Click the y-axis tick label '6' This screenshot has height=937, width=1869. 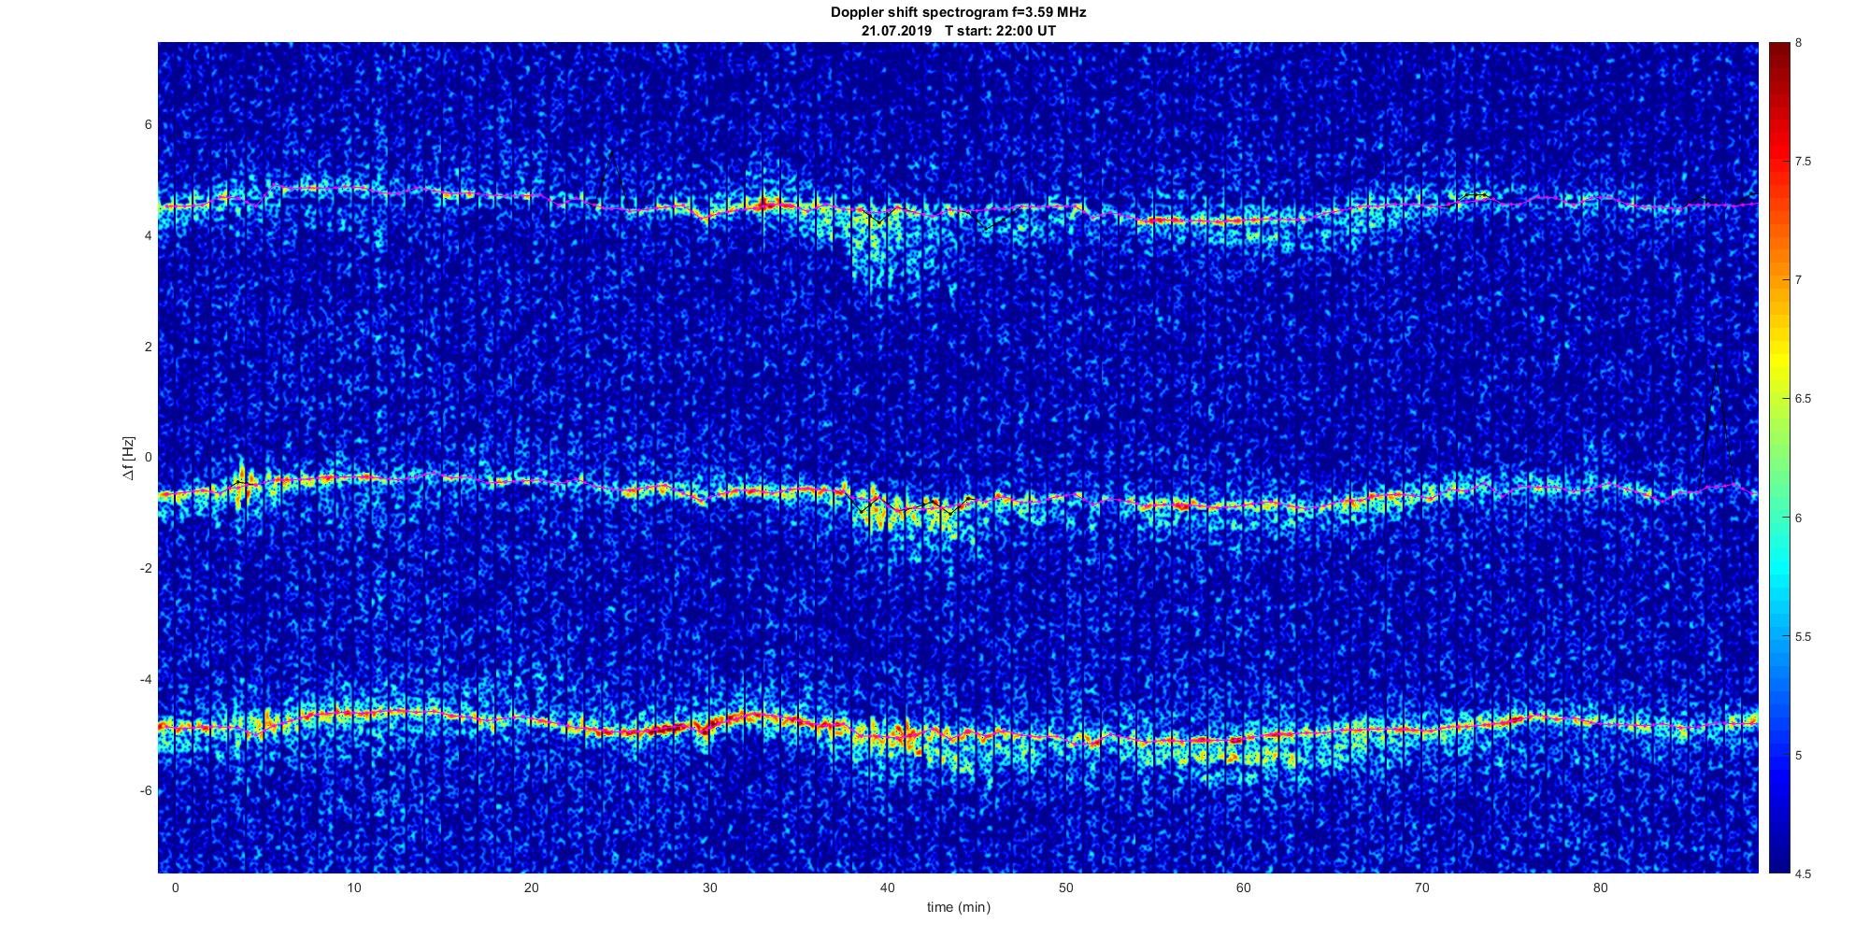tap(149, 125)
